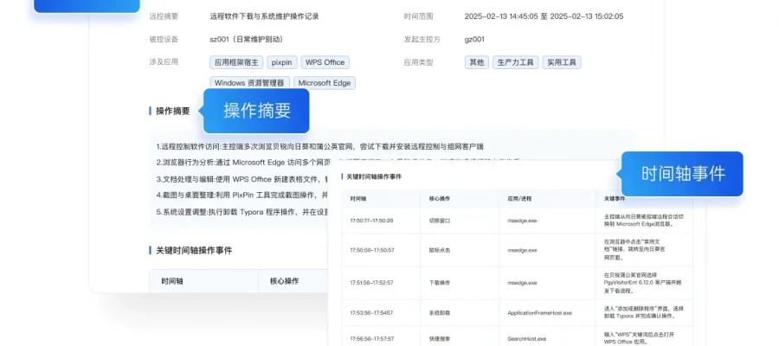Image resolution: width=779 pixels, height=346 pixels.
Task: Click the 发起主控方 field label
Action: tap(422, 39)
